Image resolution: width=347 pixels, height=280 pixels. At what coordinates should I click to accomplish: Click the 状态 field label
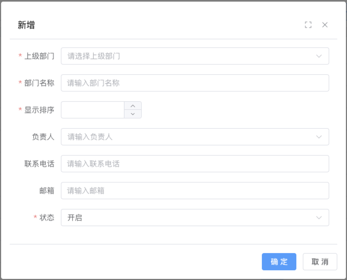pos(46,218)
